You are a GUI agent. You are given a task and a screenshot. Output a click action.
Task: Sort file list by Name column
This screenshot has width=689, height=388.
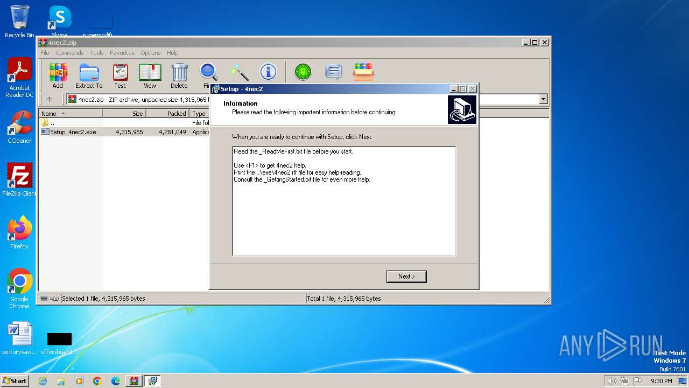coord(71,114)
